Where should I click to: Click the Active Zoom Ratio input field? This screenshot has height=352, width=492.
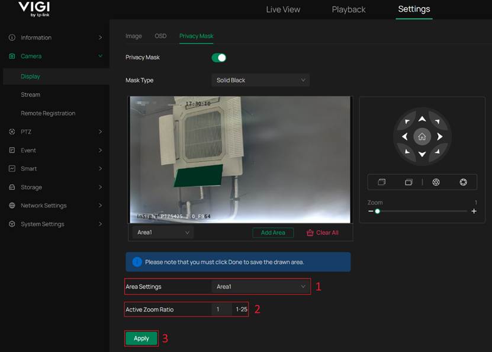click(223, 309)
